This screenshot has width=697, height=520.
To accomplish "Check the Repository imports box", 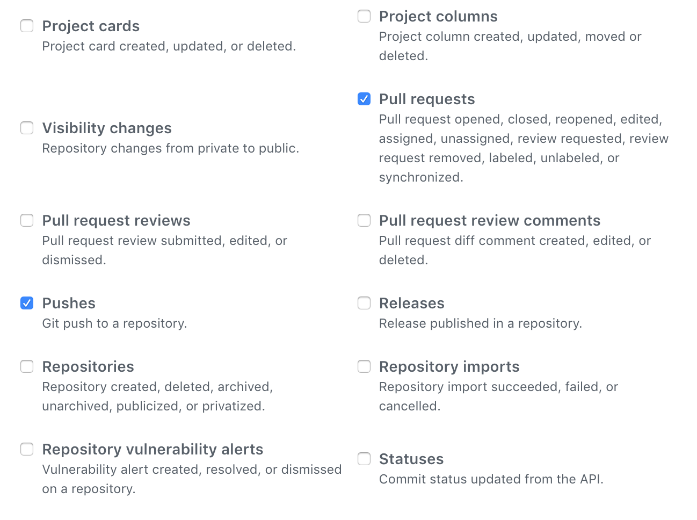I will click(364, 366).
